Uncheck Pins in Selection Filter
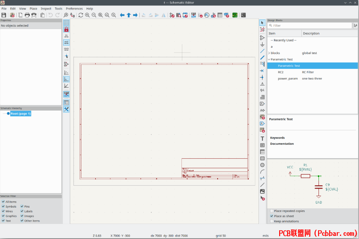Viewport: 359px width, 239px height. 22,206
